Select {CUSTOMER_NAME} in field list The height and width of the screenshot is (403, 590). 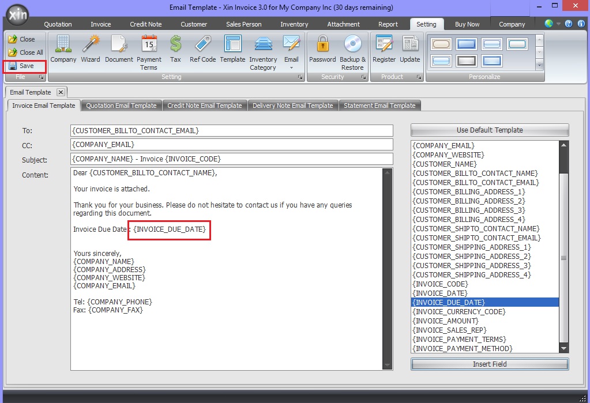[x=485, y=164]
